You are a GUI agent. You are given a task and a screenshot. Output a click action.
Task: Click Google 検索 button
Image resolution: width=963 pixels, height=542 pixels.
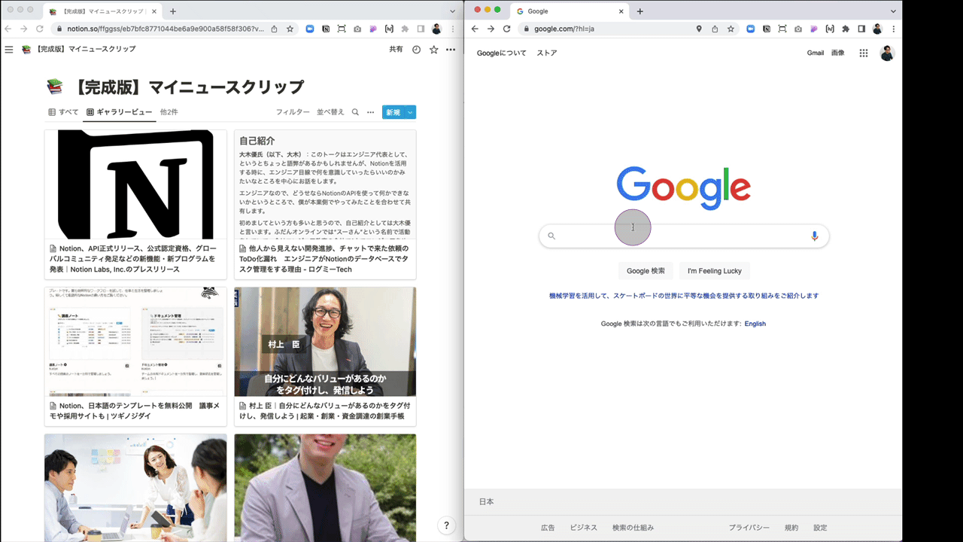click(646, 271)
